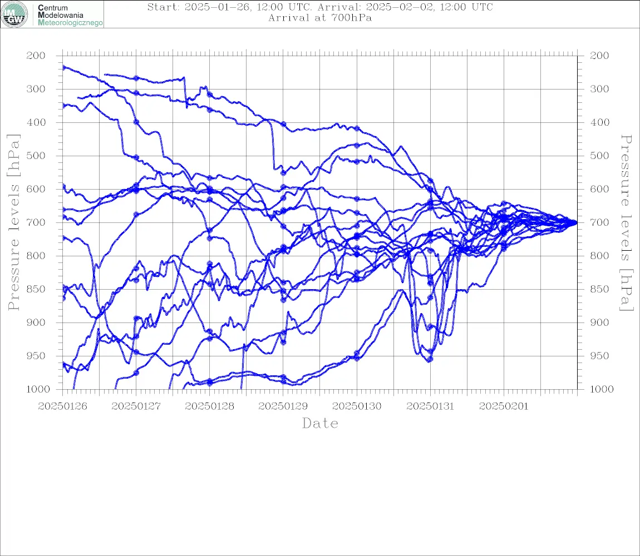The width and height of the screenshot is (640, 556).
Task: Click the left axis 850 label
Action: 36,289
